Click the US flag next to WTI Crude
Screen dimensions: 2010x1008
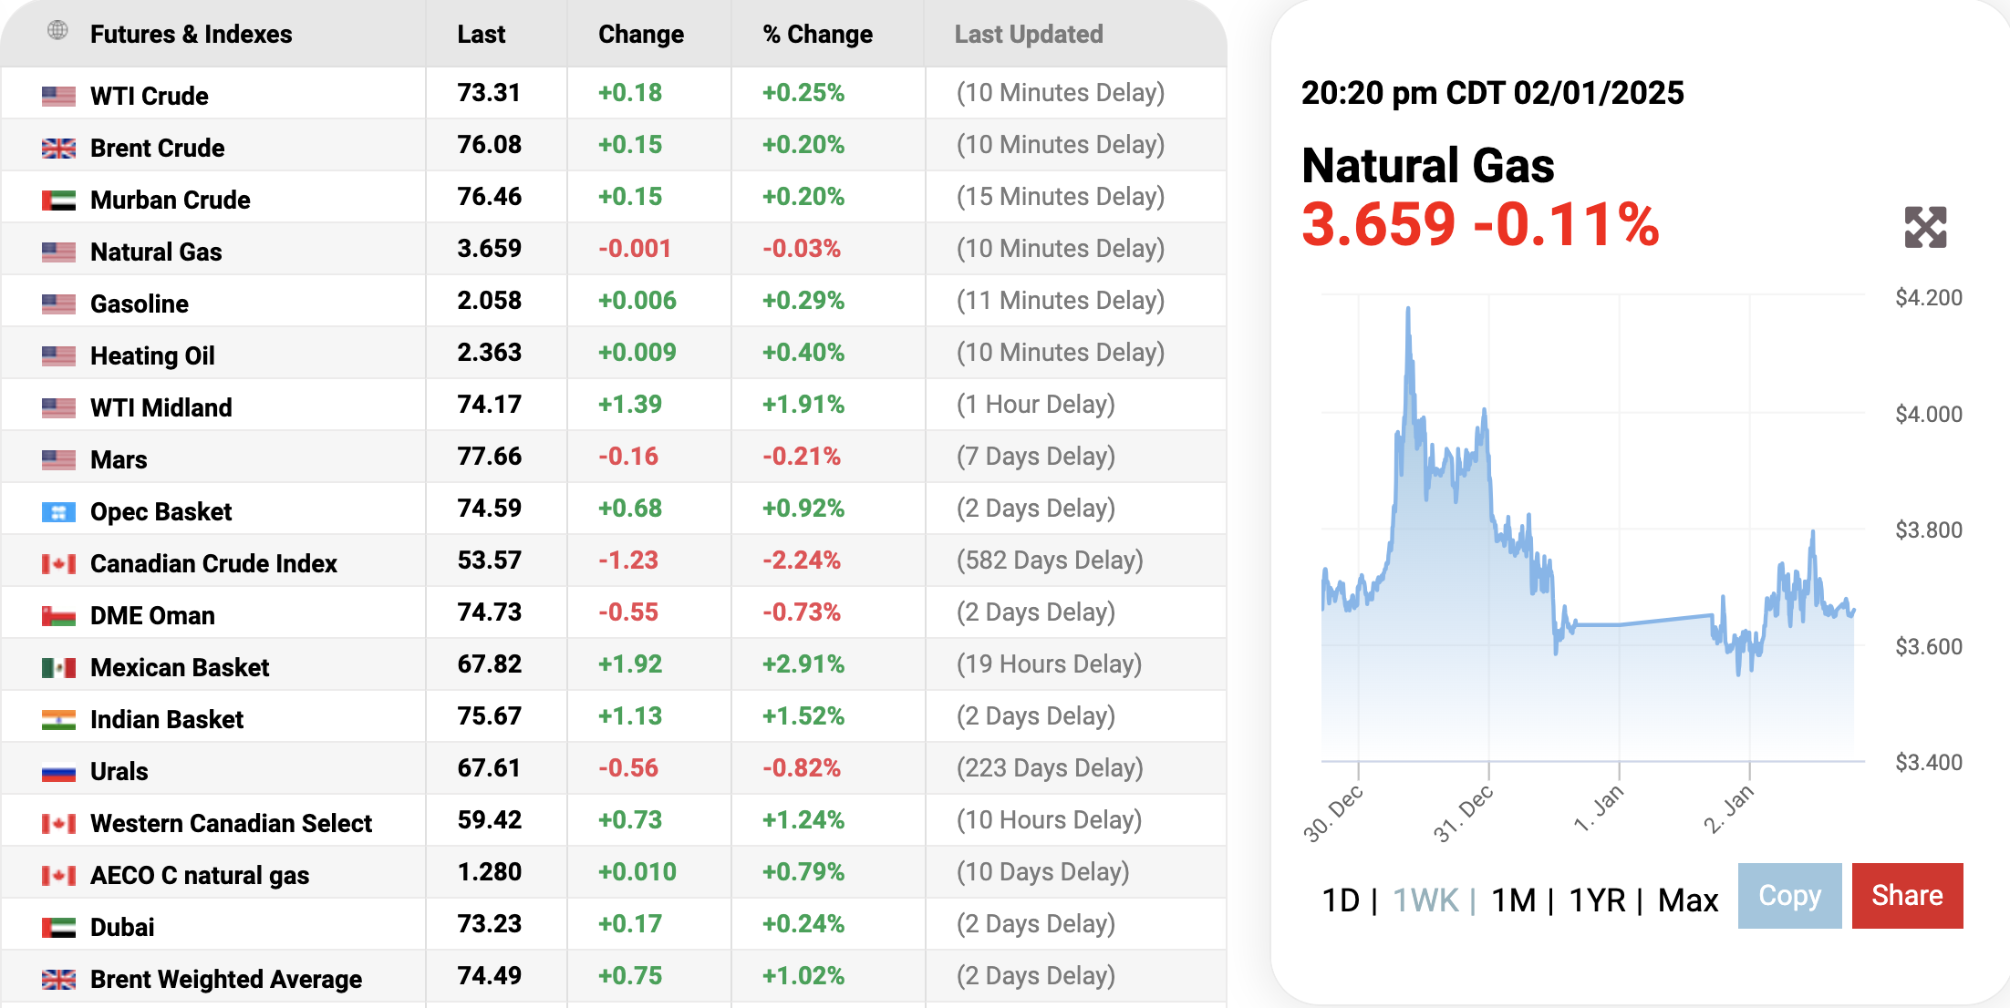click(58, 96)
